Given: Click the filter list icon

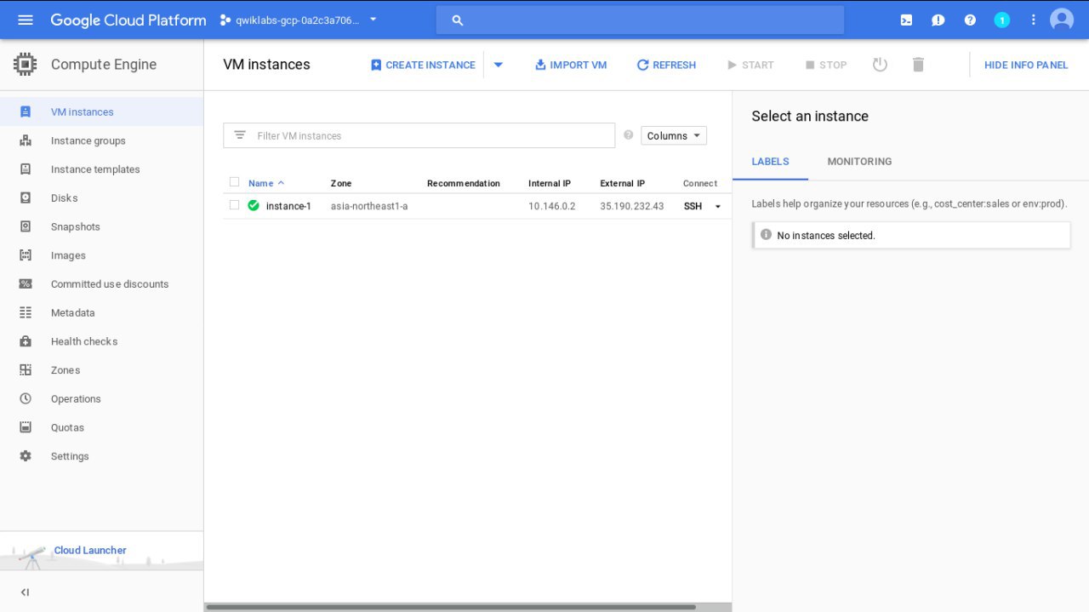Looking at the screenshot, I should (x=240, y=135).
